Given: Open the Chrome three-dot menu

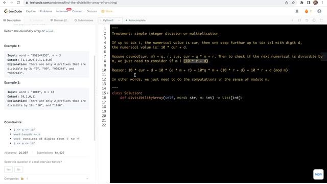Looking at the screenshot, I should [x=322, y=3].
